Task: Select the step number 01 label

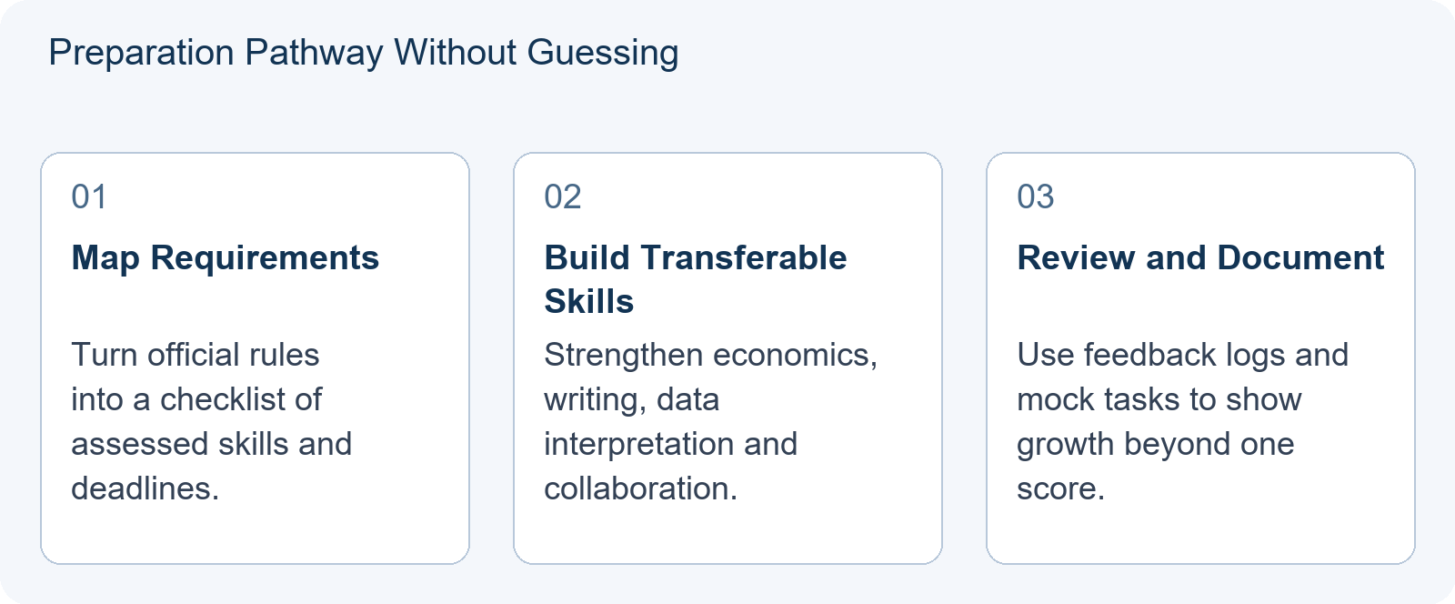Action: (x=89, y=196)
